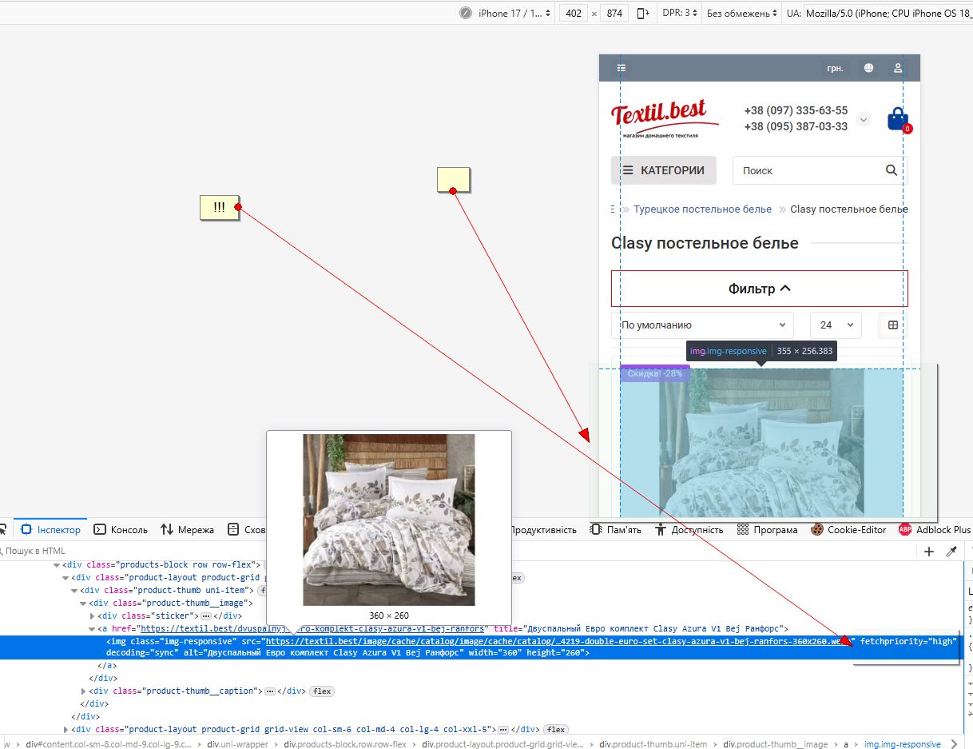
Task: Click the highlighted product image
Action: click(761, 443)
